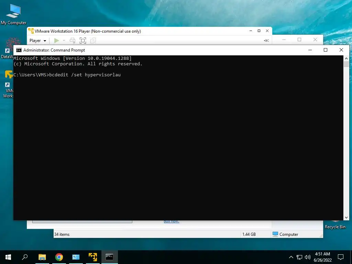352x264 pixels.
Task: Open the volume speaker tray icon
Action: (308, 257)
